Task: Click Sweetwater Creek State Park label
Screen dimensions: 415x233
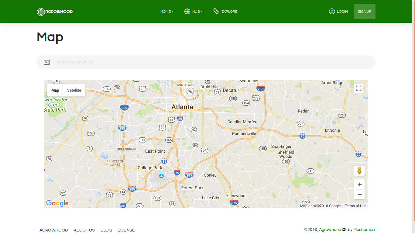Action: [x=55, y=105]
